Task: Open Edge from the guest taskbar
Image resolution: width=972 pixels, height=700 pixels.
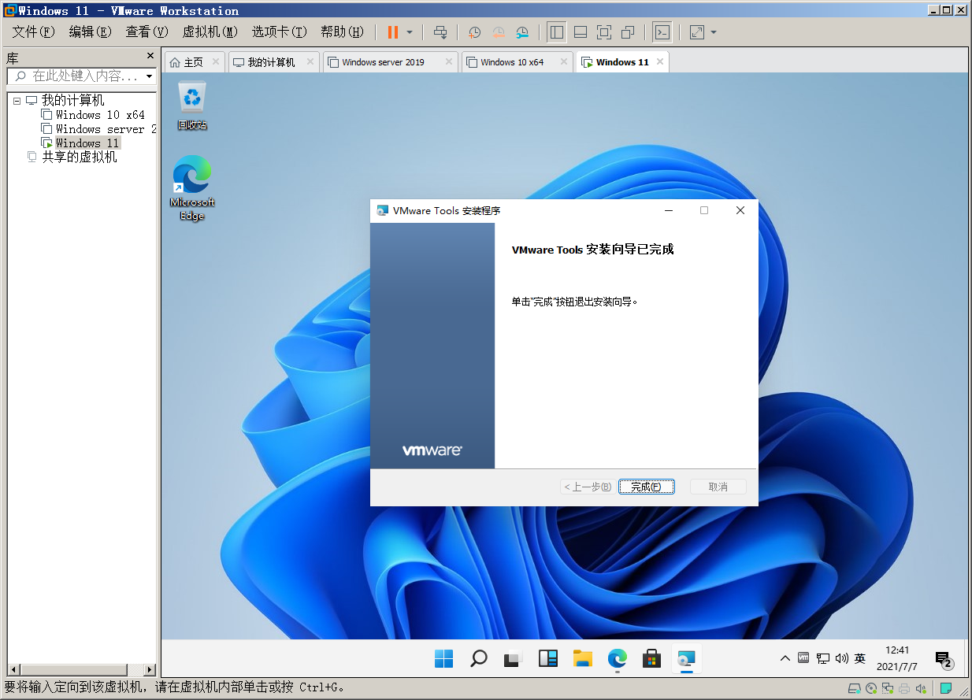Action: point(617,658)
